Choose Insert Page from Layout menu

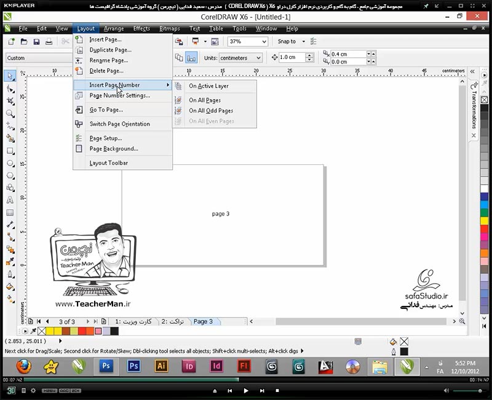coord(105,39)
